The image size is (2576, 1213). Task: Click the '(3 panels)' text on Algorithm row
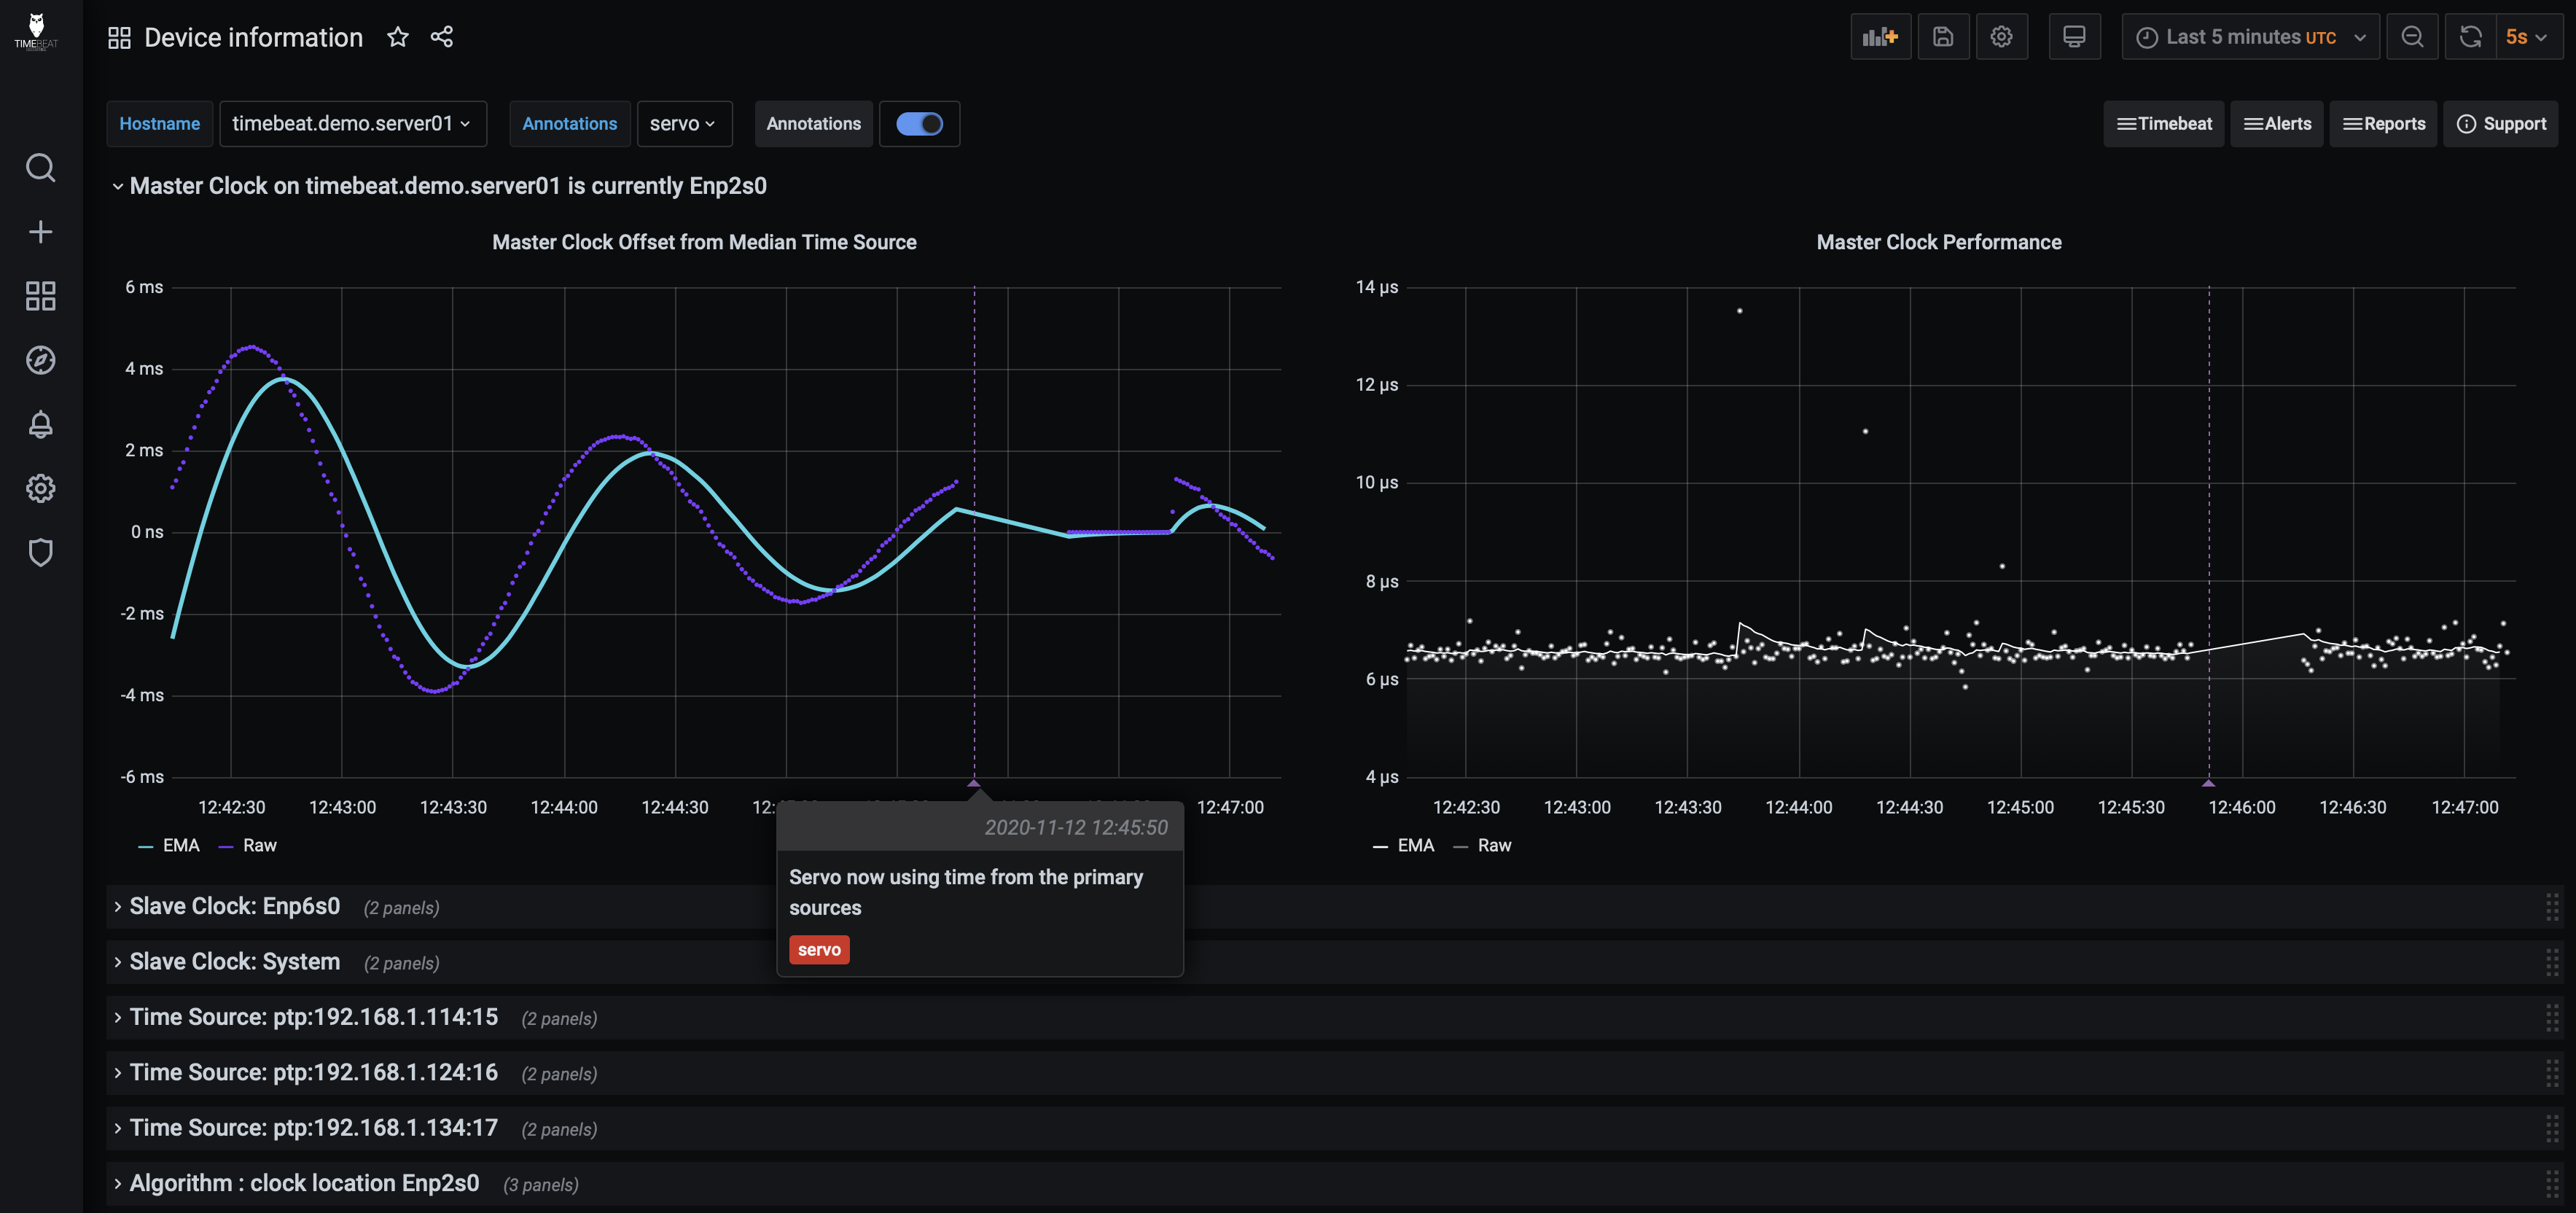click(541, 1186)
